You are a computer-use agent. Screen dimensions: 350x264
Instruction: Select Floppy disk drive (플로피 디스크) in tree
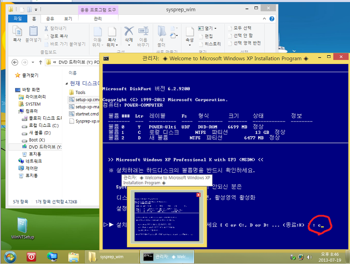click(x=42, y=118)
